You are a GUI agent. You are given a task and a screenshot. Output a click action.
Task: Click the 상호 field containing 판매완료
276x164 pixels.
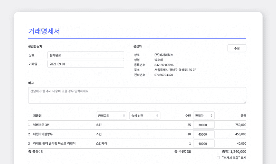pyautogui.click(x=86, y=55)
